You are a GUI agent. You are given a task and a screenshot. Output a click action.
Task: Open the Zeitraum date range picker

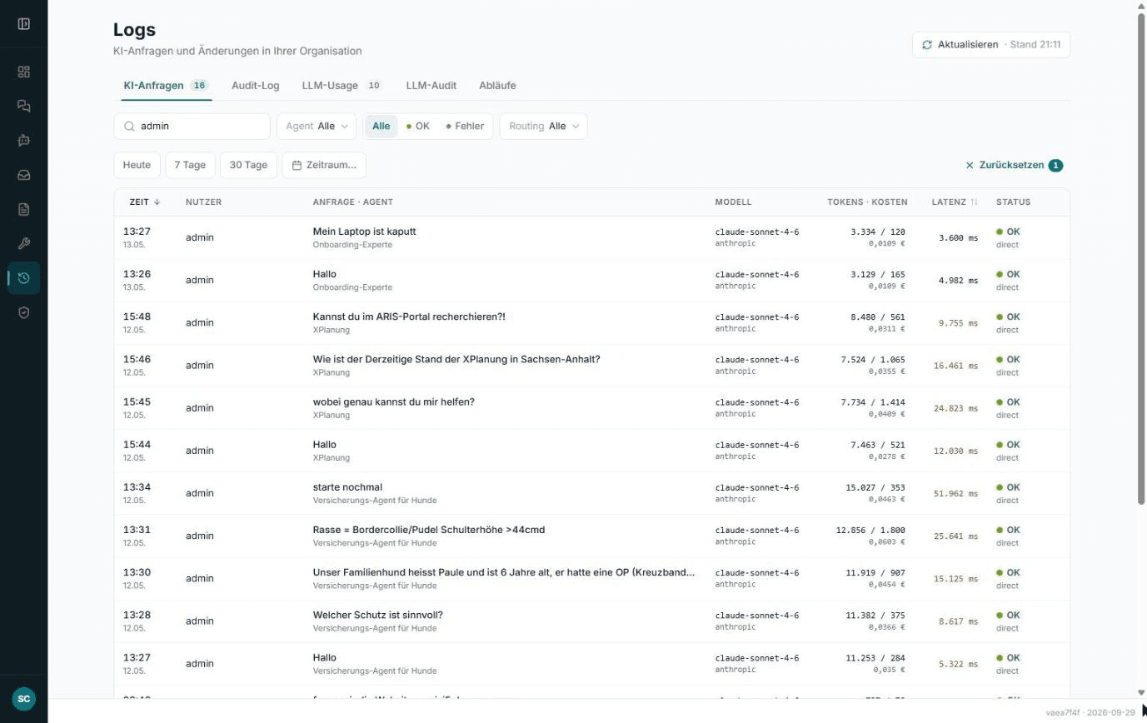324,165
